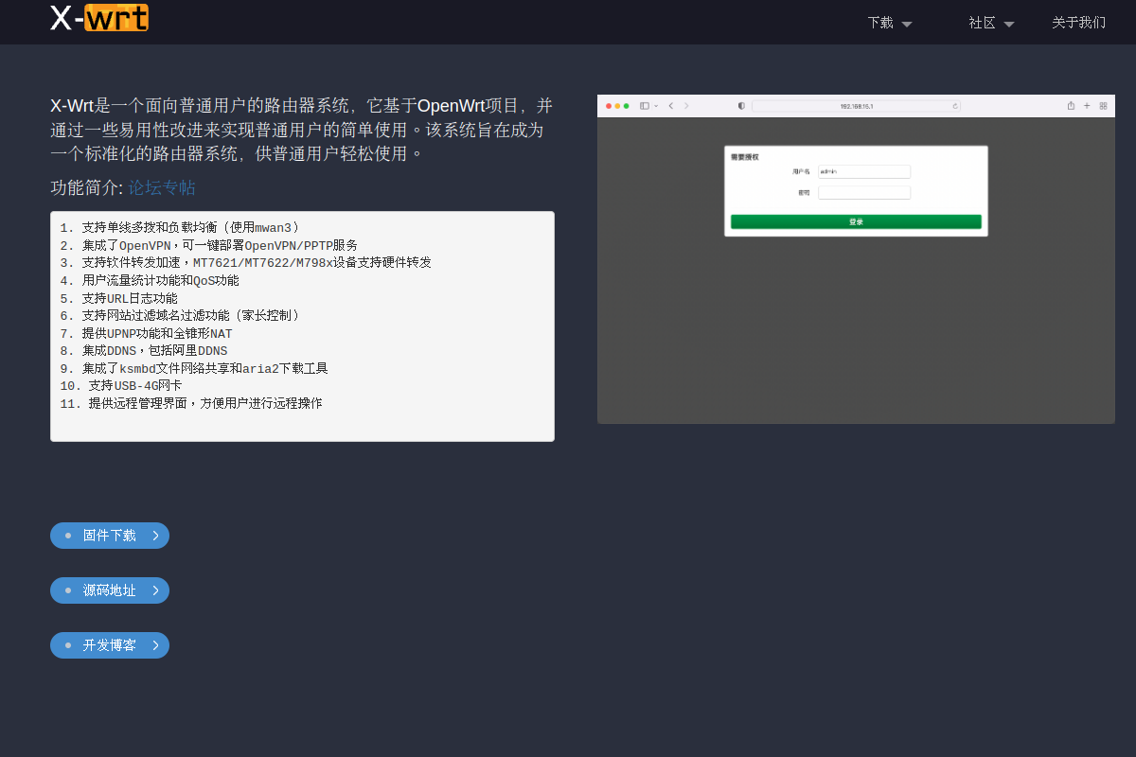
Task: Expand the 下载 dropdown arrow
Action: (907, 25)
